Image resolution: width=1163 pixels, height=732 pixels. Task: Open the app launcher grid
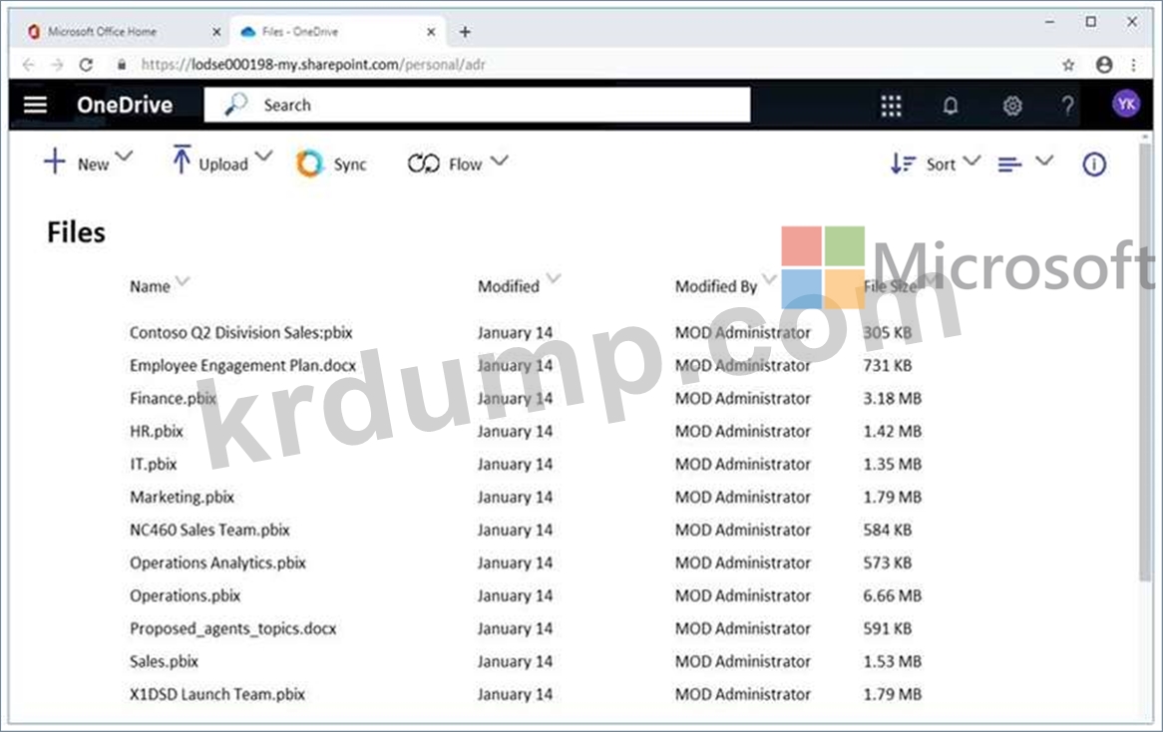click(x=891, y=106)
